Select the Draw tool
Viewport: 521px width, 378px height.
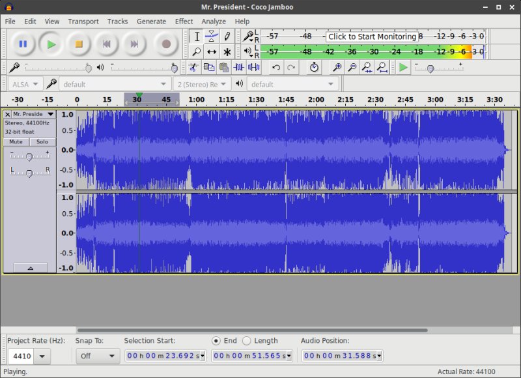click(227, 36)
